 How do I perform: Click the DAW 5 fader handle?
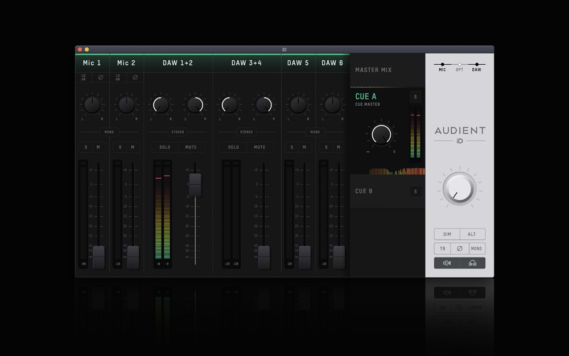(304, 258)
